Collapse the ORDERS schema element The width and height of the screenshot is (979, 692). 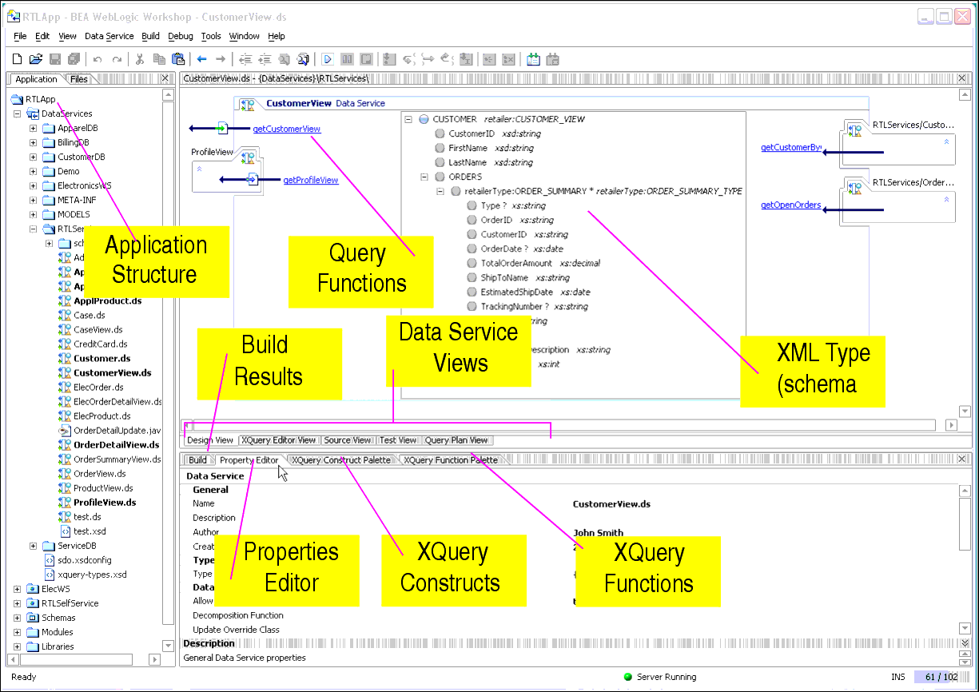pyautogui.click(x=424, y=177)
